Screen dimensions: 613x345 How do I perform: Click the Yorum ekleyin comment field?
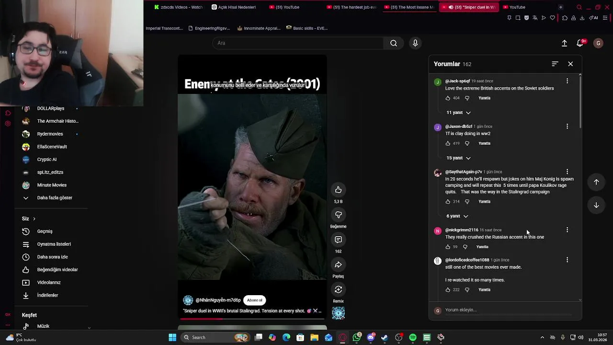(508, 310)
